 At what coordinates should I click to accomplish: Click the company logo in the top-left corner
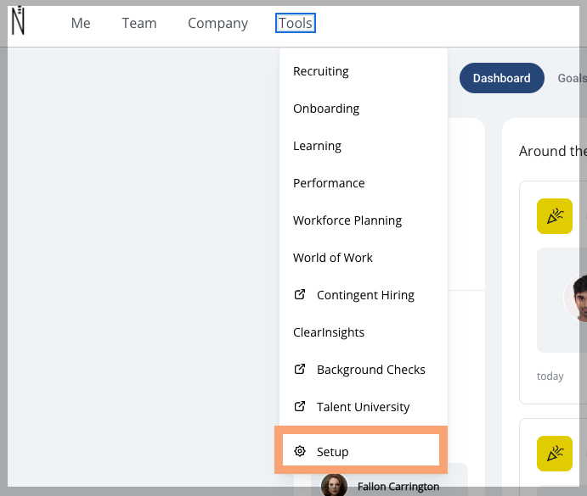click(18, 20)
